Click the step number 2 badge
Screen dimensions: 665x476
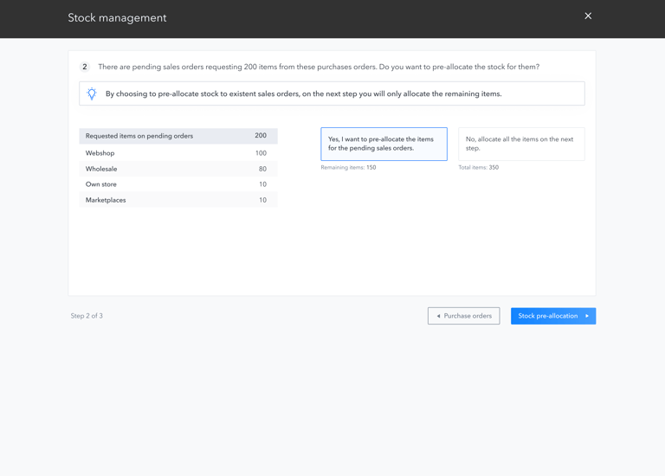coord(85,67)
